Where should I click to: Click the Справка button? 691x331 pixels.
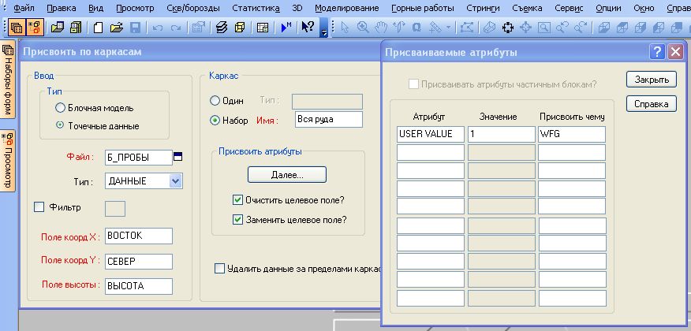tap(652, 104)
